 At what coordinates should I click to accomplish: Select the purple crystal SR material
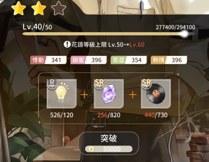[x=109, y=94]
